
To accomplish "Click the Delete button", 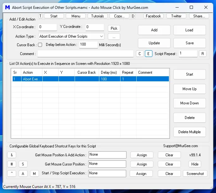I will pos(189,118).
